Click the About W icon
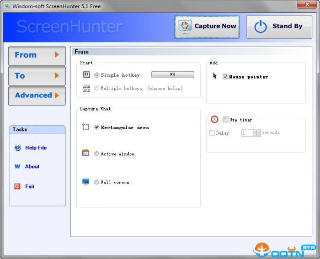 click(x=18, y=167)
